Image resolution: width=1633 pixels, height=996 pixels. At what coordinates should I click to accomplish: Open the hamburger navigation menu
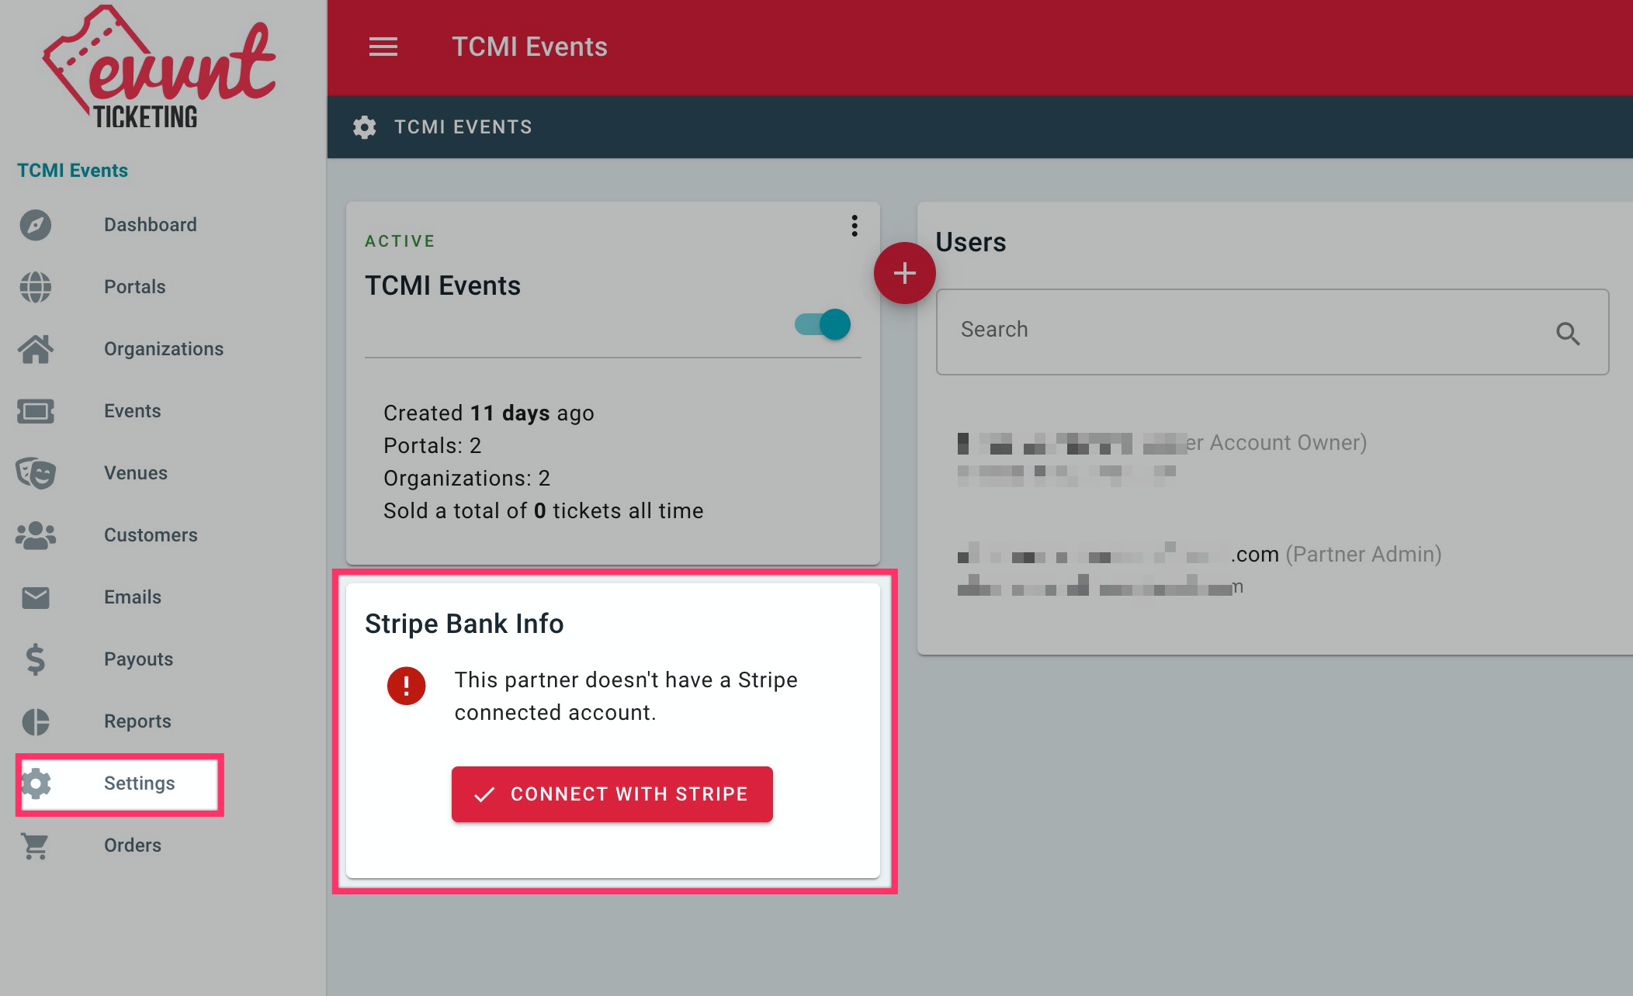383,47
